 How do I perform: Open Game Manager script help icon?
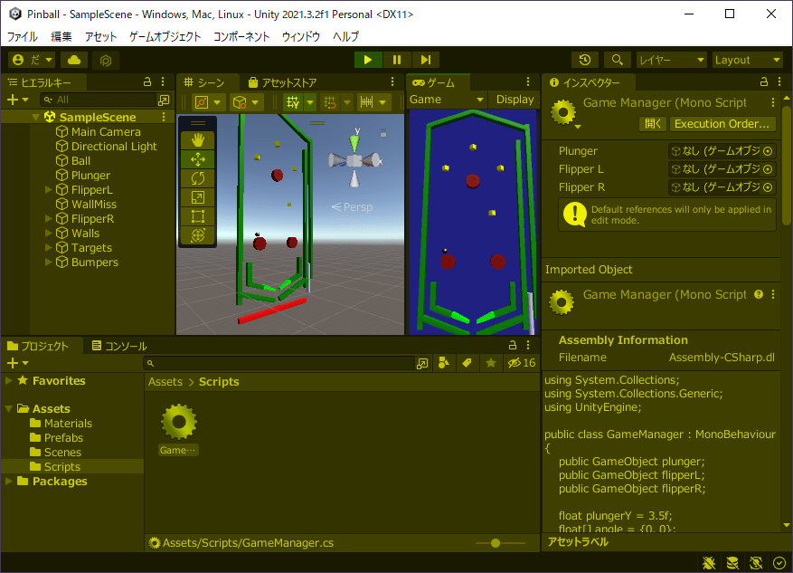[x=758, y=294]
